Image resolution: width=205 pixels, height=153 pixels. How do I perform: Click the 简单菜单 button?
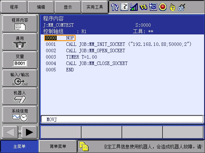(58, 147)
